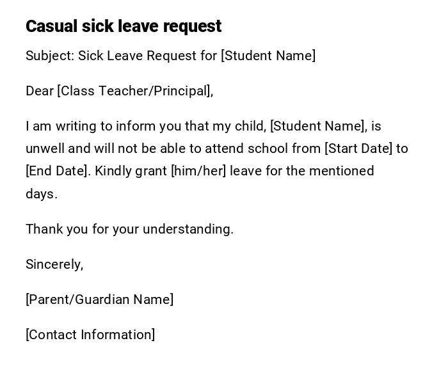Select the [Parent/Guardian Name] placeholder
The image size is (448, 375).
coord(100,299)
